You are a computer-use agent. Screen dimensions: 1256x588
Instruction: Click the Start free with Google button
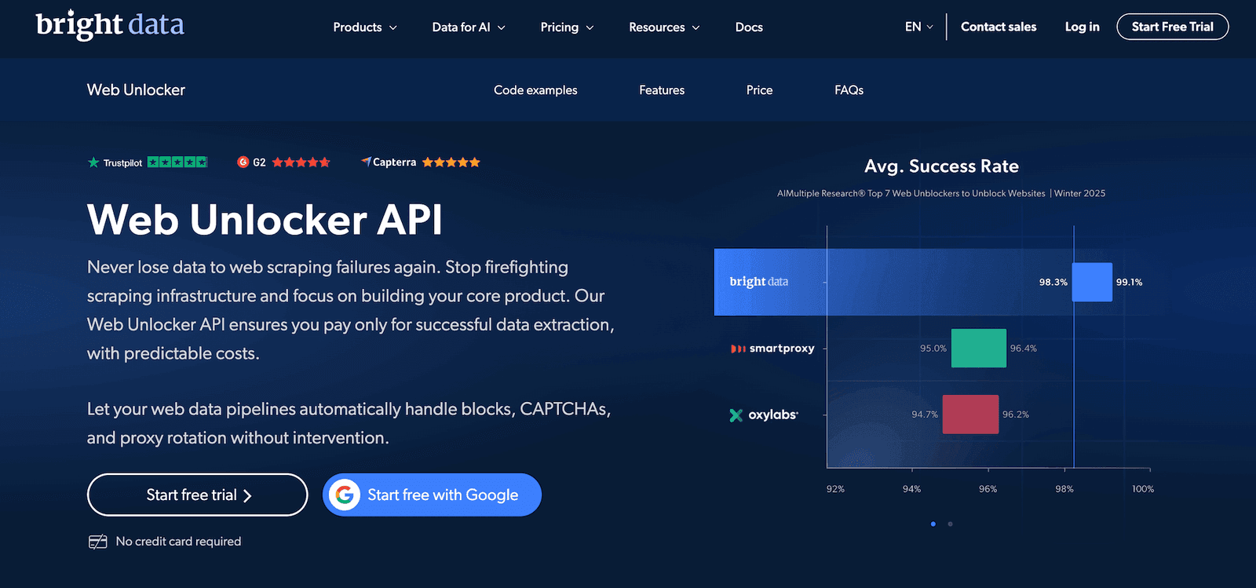(x=432, y=495)
